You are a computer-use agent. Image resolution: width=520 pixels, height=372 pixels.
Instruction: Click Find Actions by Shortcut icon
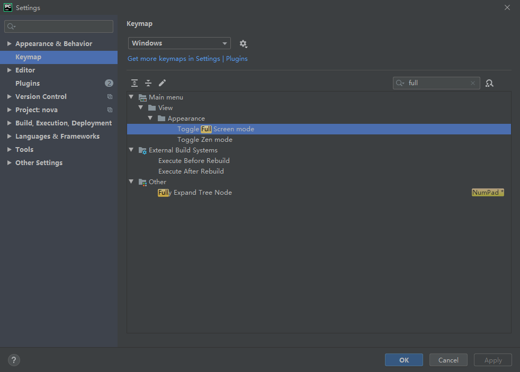pos(489,83)
